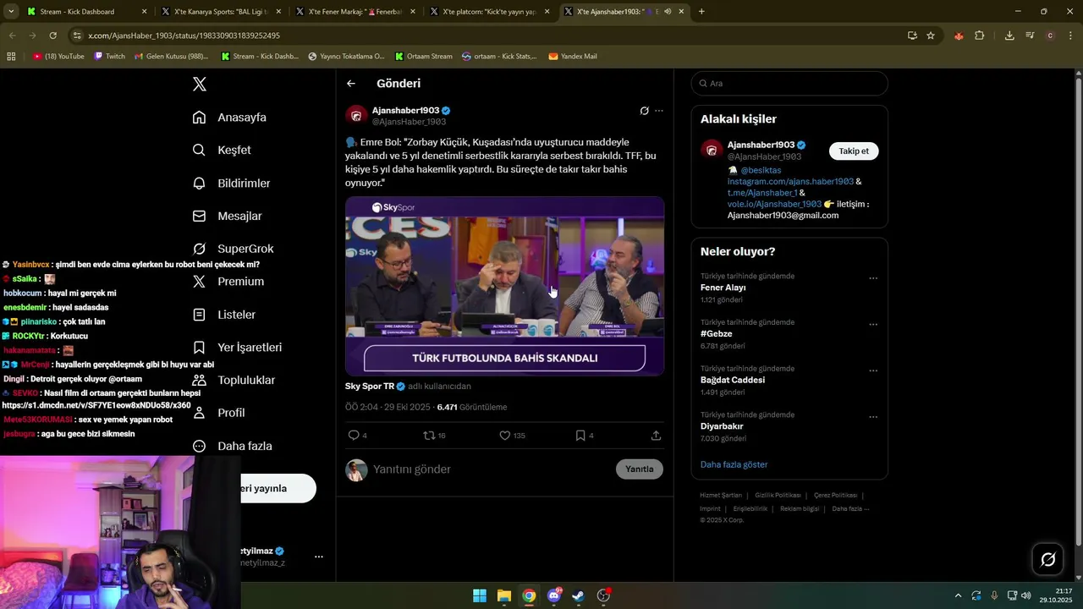
Task: Click Takip et follow button
Action: [854, 151]
